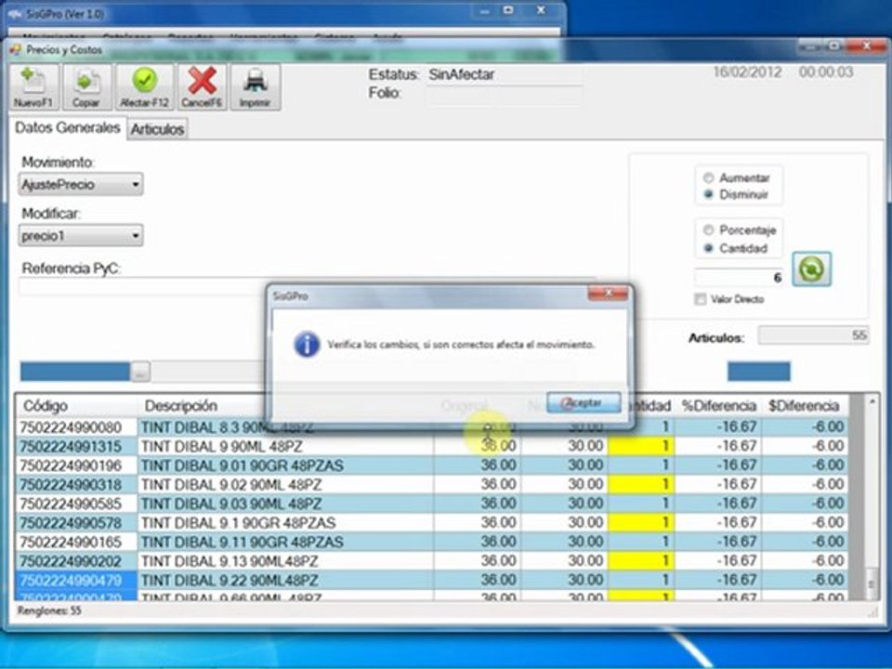Image resolution: width=892 pixels, height=669 pixels.
Task: Click the Aceptar button in dialog
Action: pos(584,402)
